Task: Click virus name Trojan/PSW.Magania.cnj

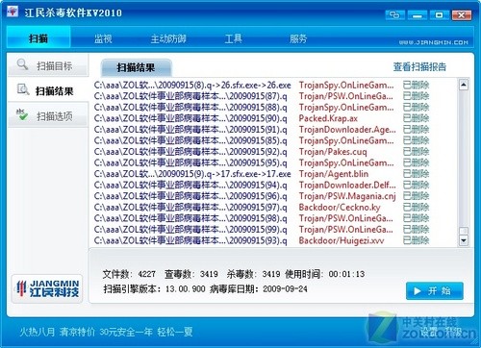Action: click(347, 196)
